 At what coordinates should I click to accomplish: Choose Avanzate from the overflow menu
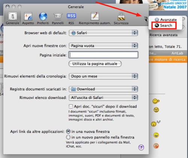coord(165,20)
